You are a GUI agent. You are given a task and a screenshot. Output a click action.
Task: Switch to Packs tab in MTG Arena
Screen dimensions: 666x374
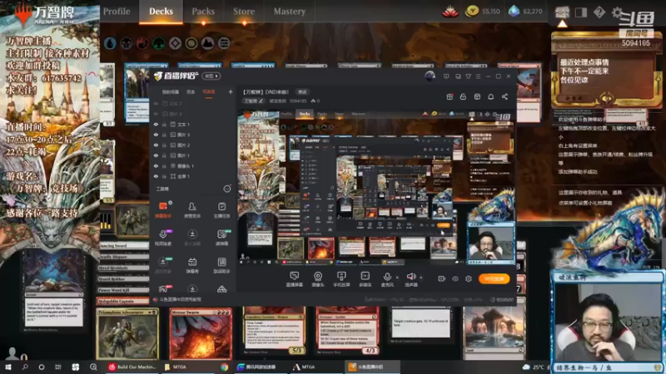coord(203,12)
